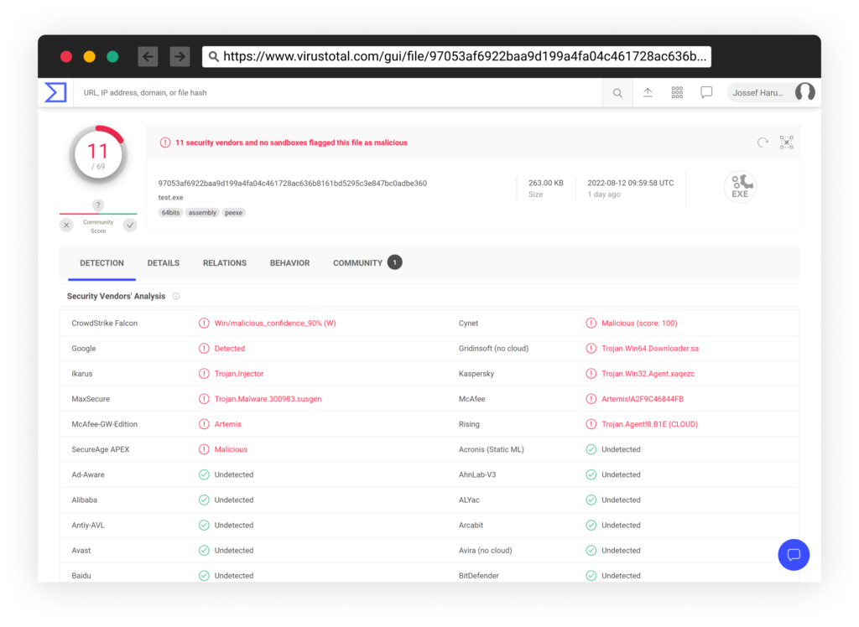Click Trojan.Win32.Agent.xaqezc detection

(x=648, y=374)
